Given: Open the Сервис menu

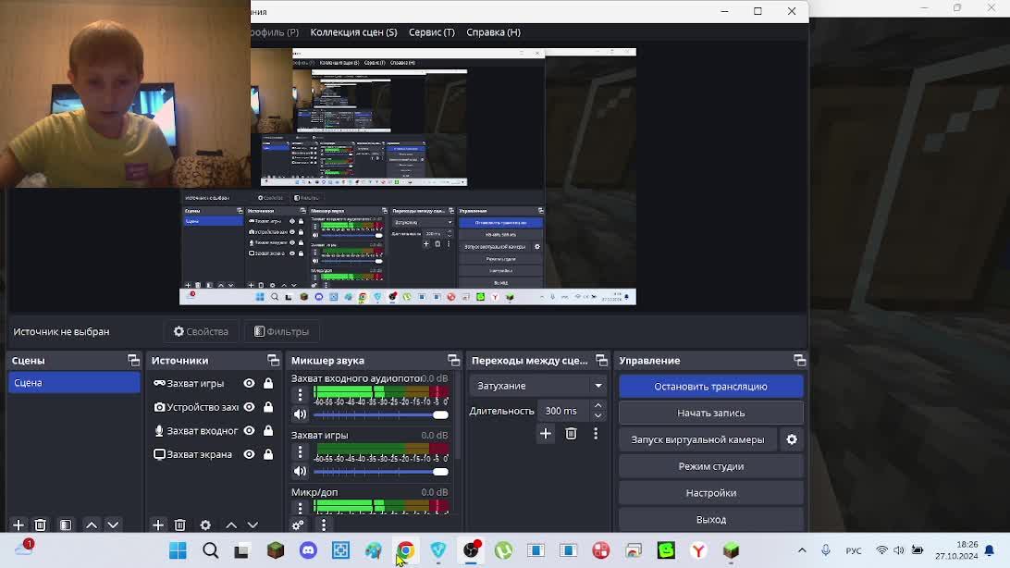Looking at the screenshot, I should 432,32.
